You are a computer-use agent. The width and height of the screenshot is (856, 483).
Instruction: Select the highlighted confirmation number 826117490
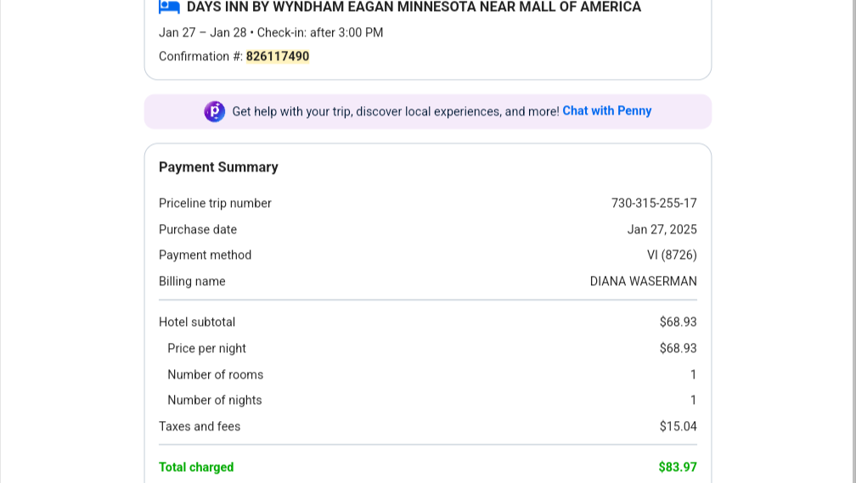[278, 56]
